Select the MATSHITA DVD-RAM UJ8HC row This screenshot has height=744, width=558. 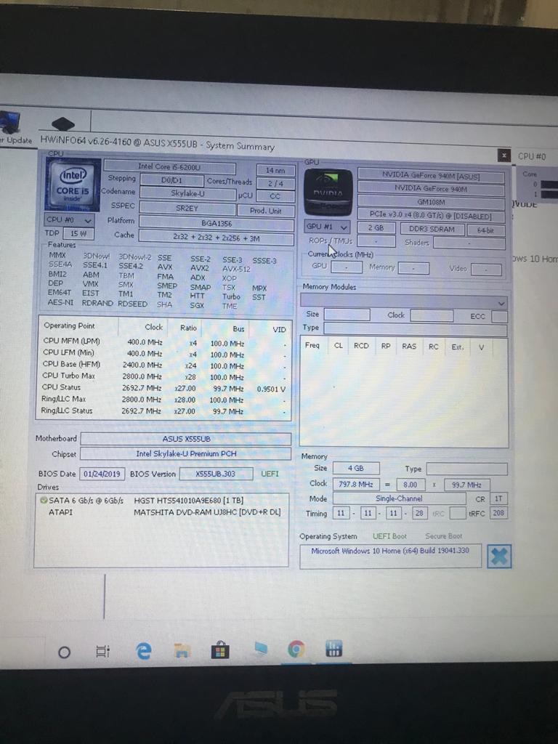point(161,512)
